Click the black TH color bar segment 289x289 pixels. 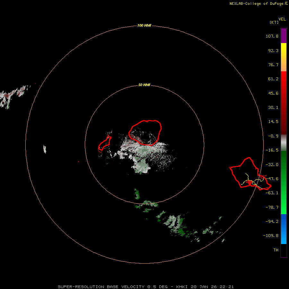(x=284, y=250)
